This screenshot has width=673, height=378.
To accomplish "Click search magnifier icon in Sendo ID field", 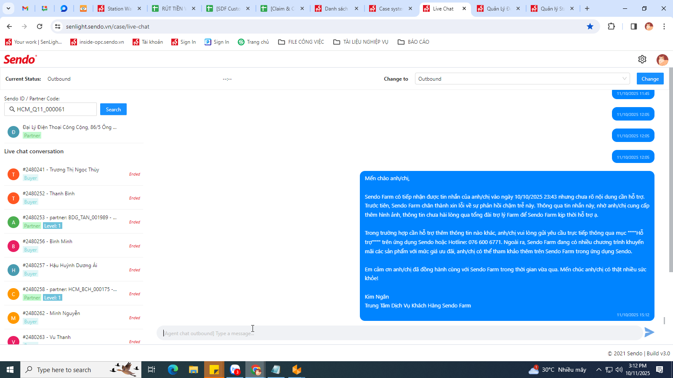I will (12, 109).
